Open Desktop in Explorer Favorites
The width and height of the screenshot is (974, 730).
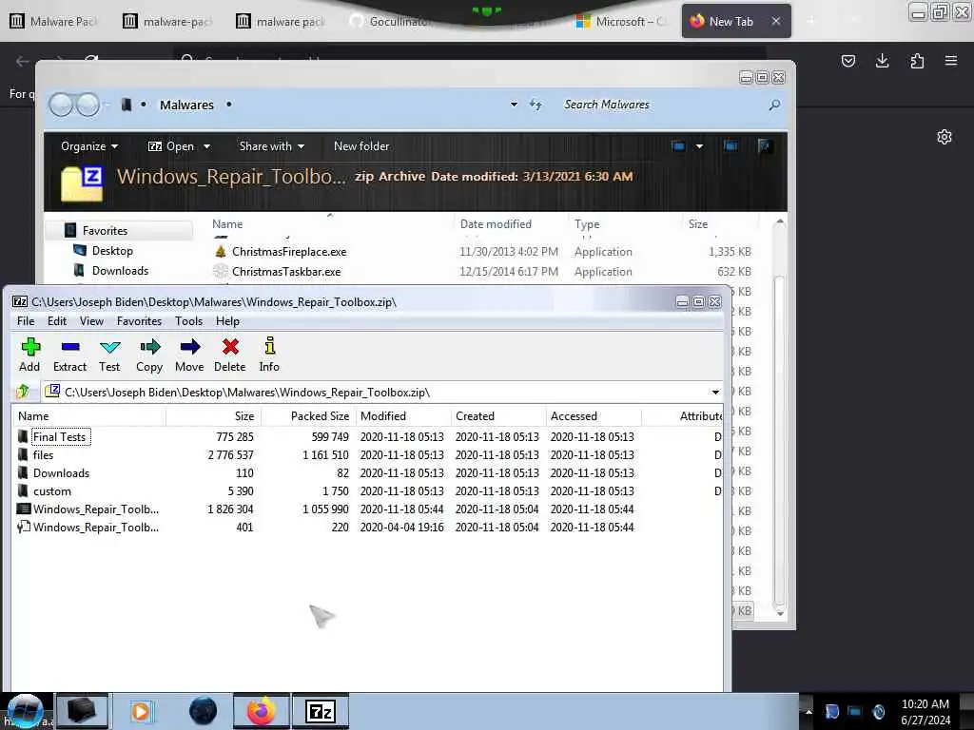[112, 251]
